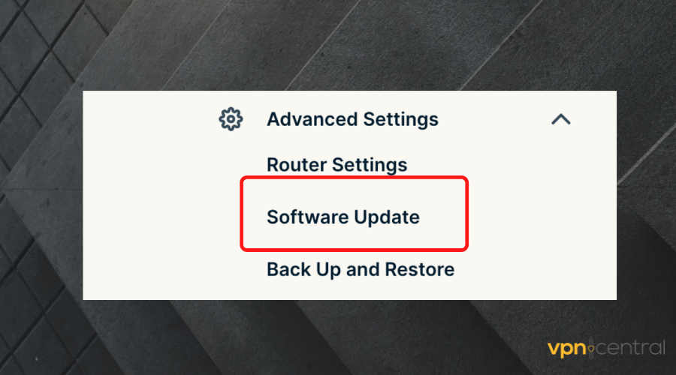Click the cog-wheel symbol left of the heading
This screenshot has width=676, height=375.
tap(231, 119)
